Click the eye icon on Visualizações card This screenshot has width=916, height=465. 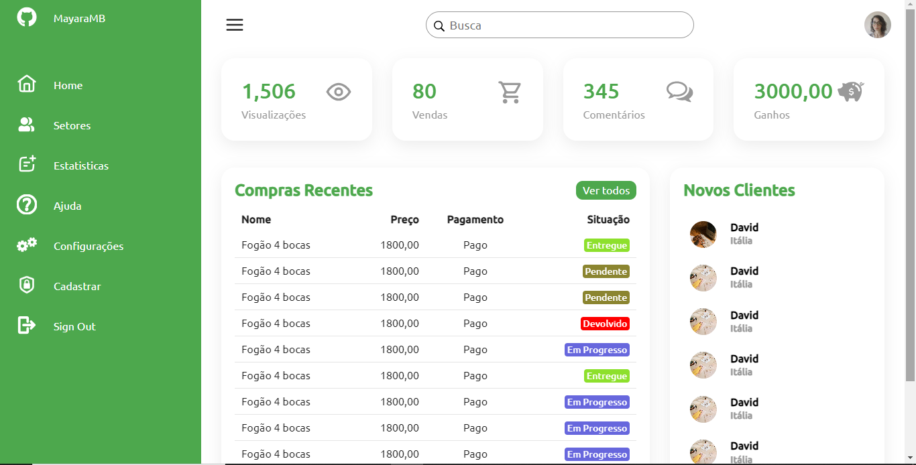(x=338, y=92)
